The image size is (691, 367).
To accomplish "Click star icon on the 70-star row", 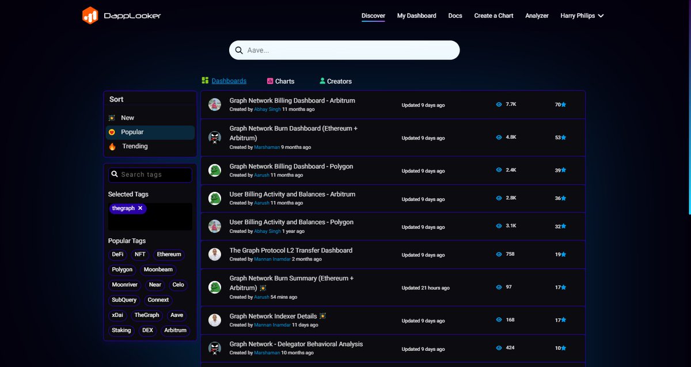I will 564,105.
